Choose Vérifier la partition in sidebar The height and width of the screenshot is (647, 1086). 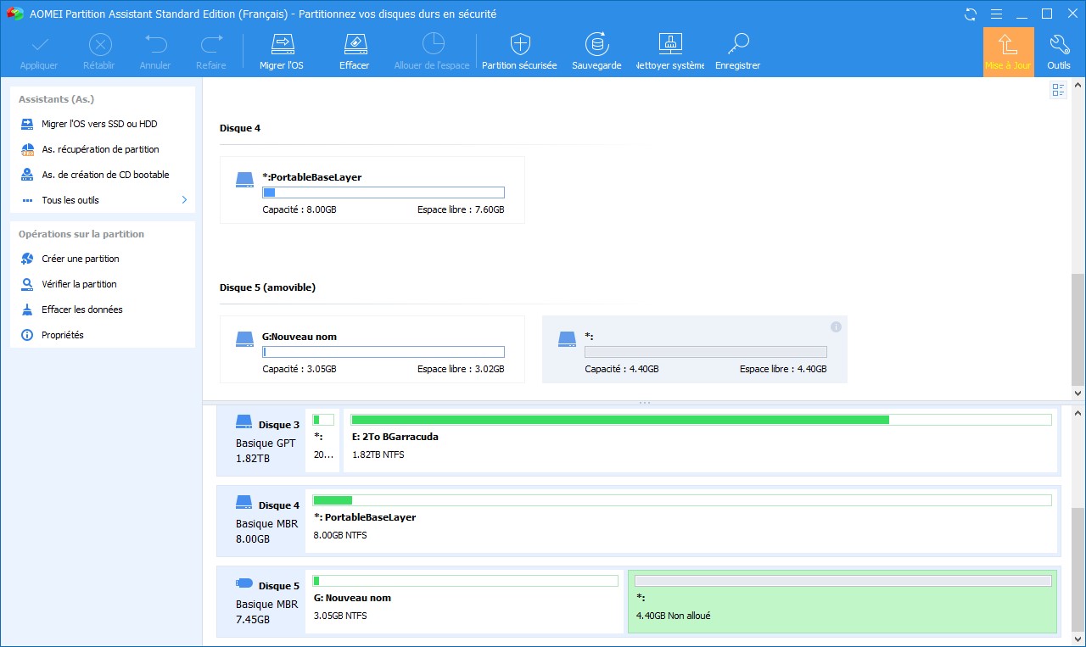(79, 284)
